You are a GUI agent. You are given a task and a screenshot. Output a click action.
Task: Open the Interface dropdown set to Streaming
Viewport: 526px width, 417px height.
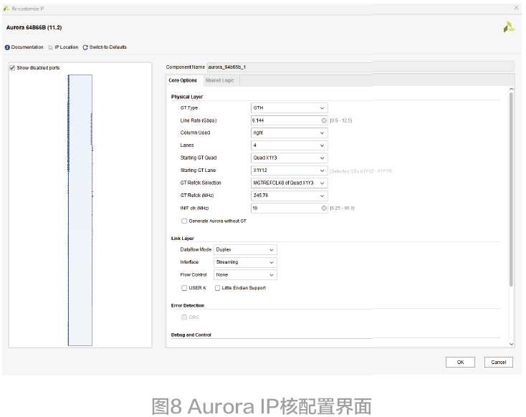tap(245, 262)
